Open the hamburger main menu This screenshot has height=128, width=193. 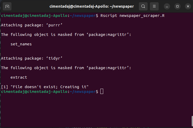coord(155,6)
